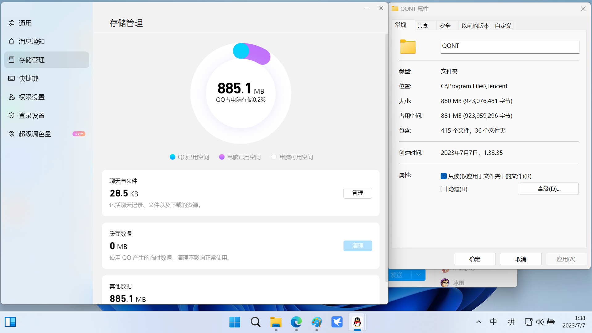
Task: Click the keyboard icon beside 快捷键
Action: pos(11,78)
